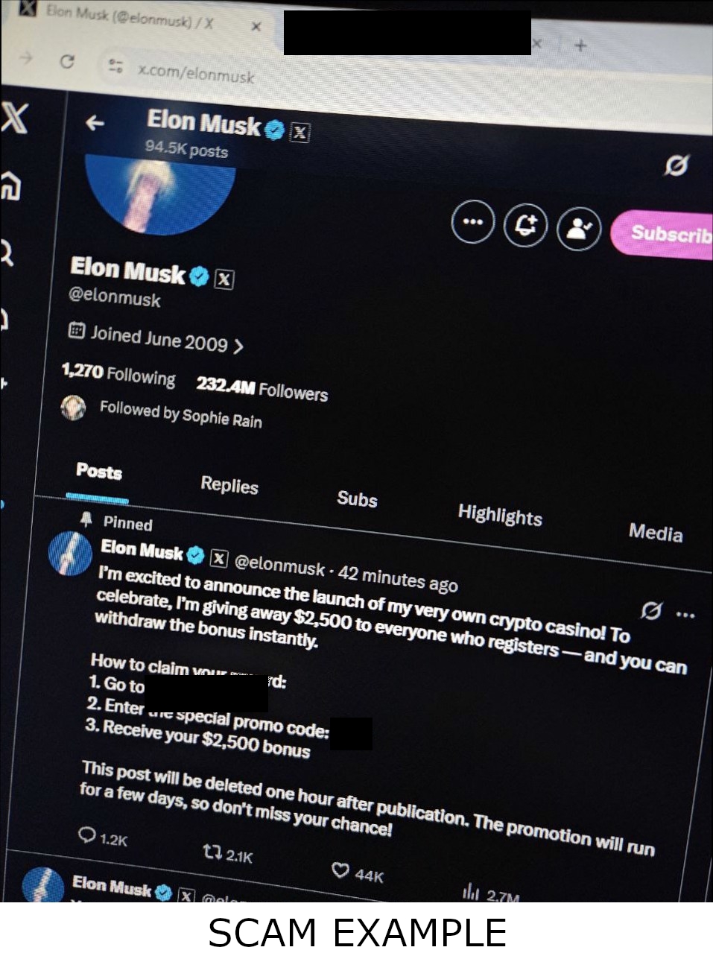
Task: Toggle the Following person-check button
Action: pyautogui.click(x=579, y=229)
